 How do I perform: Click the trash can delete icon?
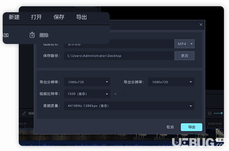(x=32, y=35)
